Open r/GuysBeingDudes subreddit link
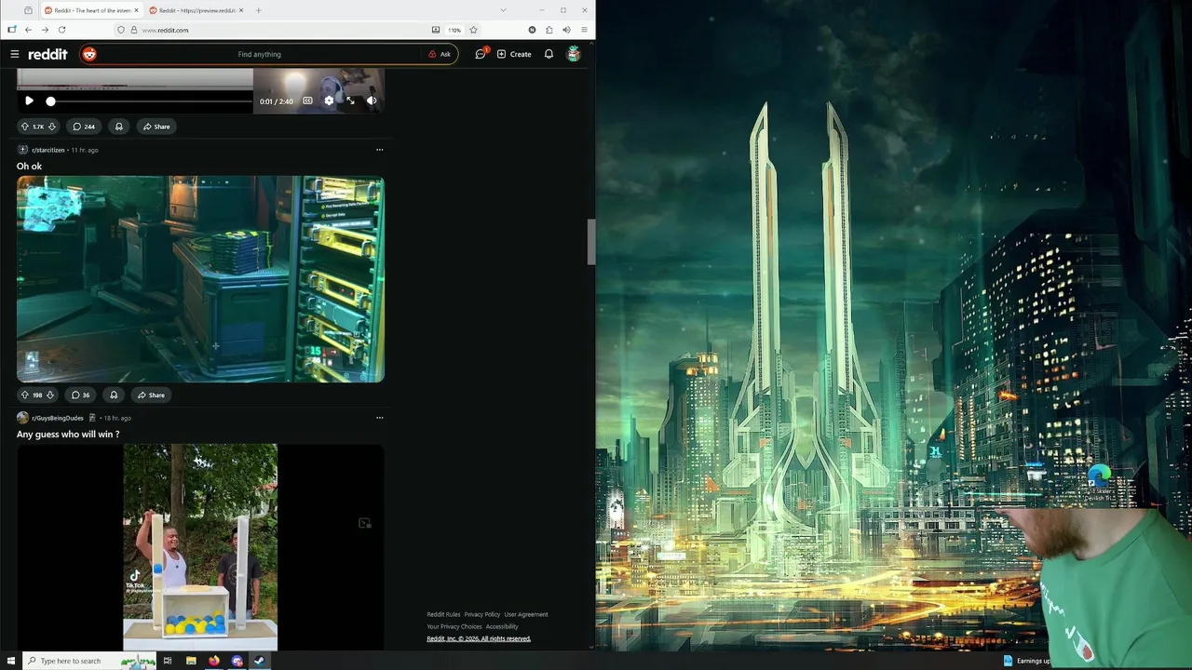 click(58, 418)
